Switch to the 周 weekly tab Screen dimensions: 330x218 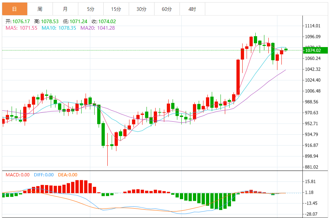[40, 9]
